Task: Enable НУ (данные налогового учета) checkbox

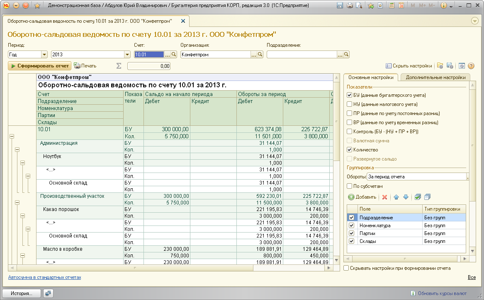Action: [x=349, y=104]
